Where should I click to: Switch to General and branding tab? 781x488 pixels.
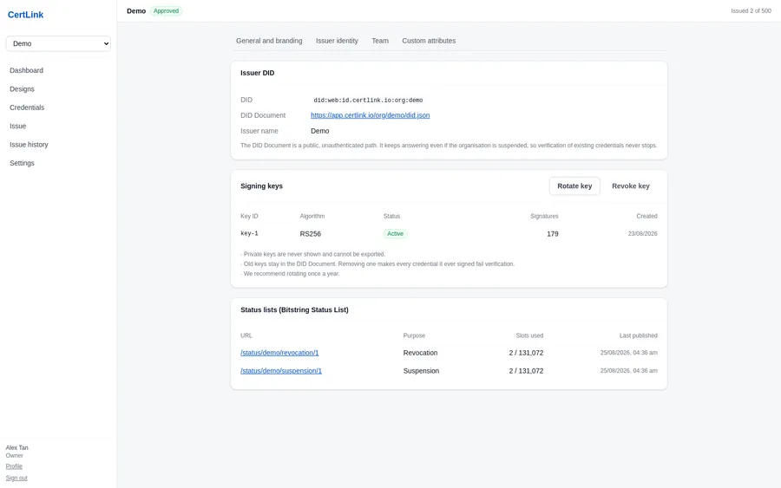click(x=269, y=41)
